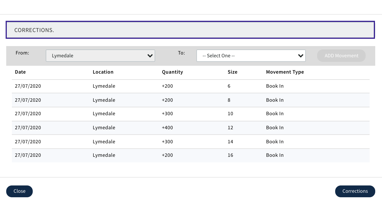382x204 pixels.
Task: Click the chevron arrow on the To select box
Action: (x=300, y=56)
